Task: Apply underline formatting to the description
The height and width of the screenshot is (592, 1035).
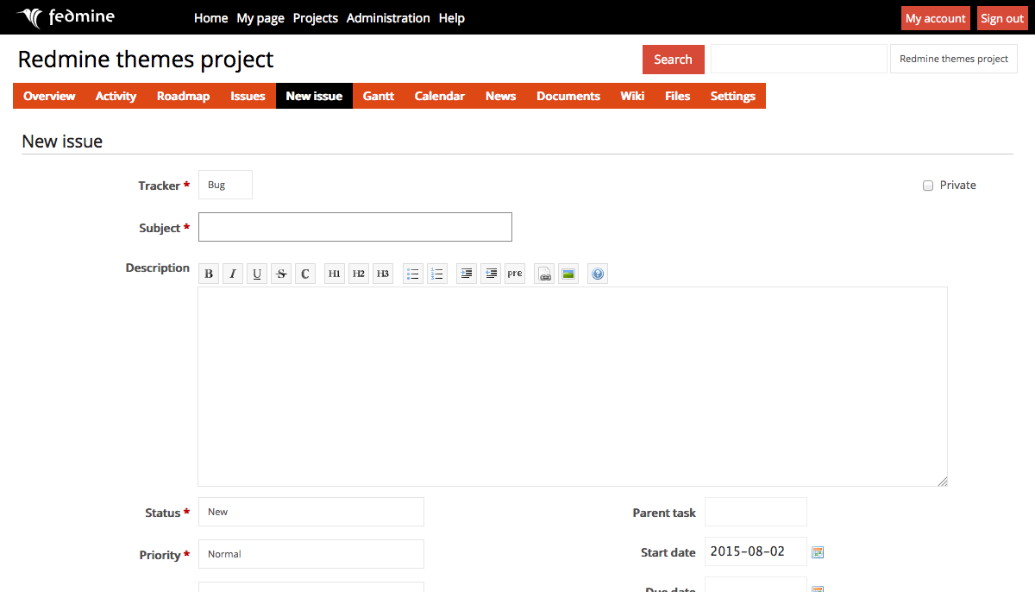Action: pos(257,274)
